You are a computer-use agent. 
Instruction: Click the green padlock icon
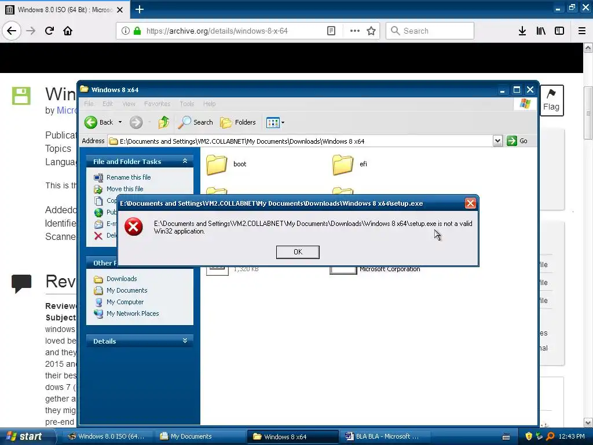tap(137, 31)
